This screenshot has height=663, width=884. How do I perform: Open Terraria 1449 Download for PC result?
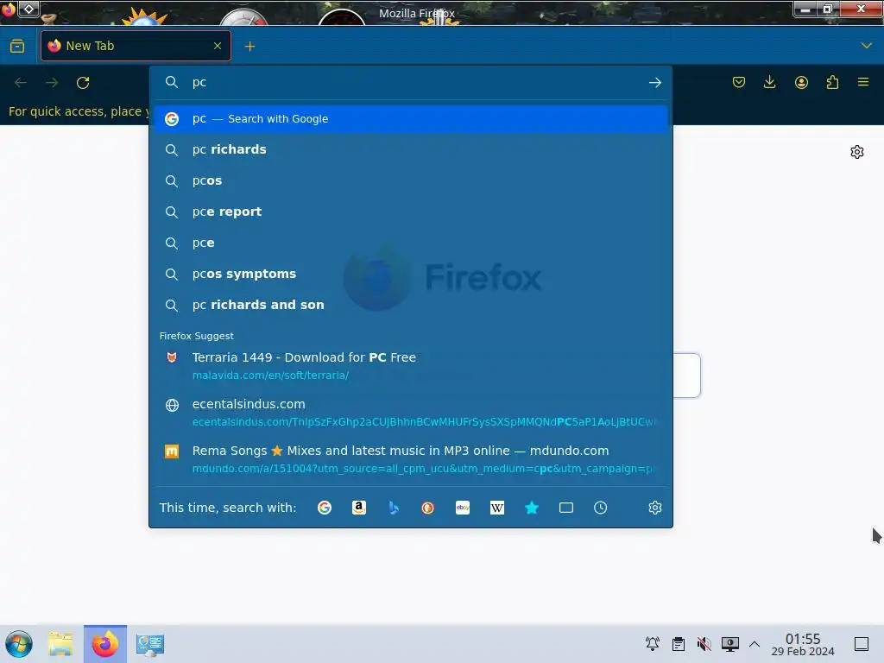[x=410, y=366]
